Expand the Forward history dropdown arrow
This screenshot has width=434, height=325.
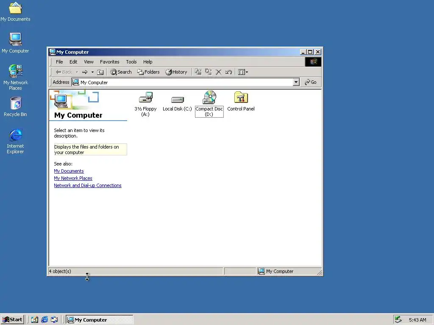click(92, 72)
